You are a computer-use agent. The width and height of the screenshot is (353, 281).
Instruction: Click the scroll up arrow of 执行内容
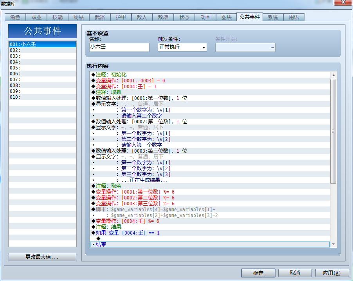tap(333, 75)
